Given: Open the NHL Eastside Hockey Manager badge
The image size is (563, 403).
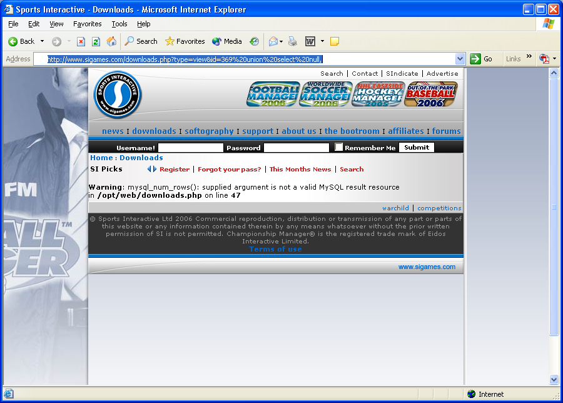Looking at the screenshot, I should point(378,94).
